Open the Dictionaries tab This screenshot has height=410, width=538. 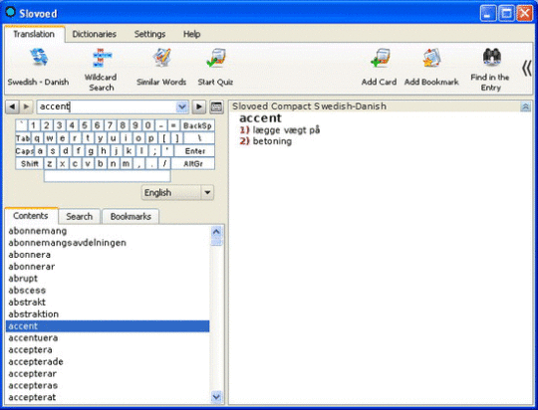coord(95,34)
